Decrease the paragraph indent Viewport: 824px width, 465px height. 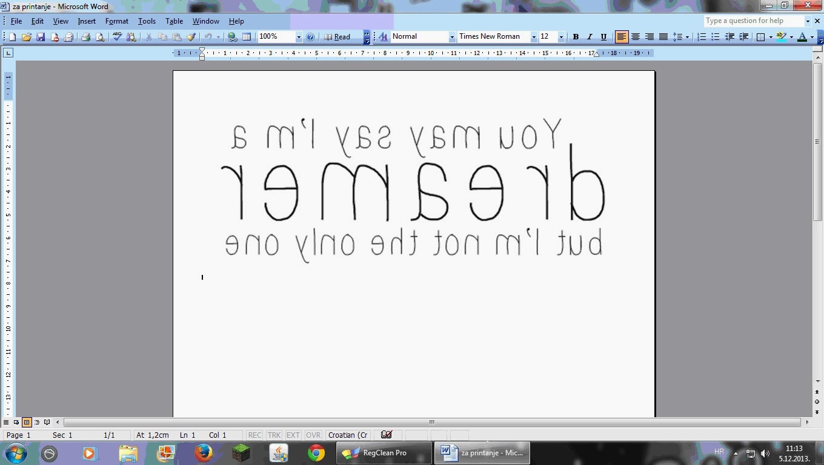[729, 37]
